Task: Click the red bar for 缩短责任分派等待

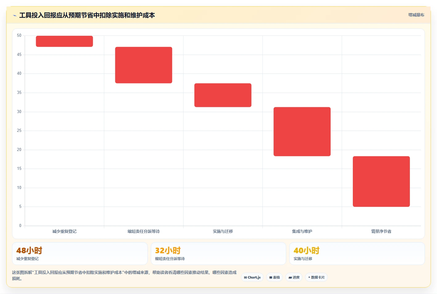Action: coord(144,65)
